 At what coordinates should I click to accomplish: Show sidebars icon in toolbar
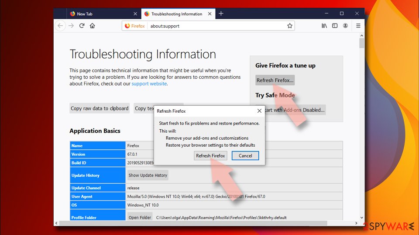335,26
